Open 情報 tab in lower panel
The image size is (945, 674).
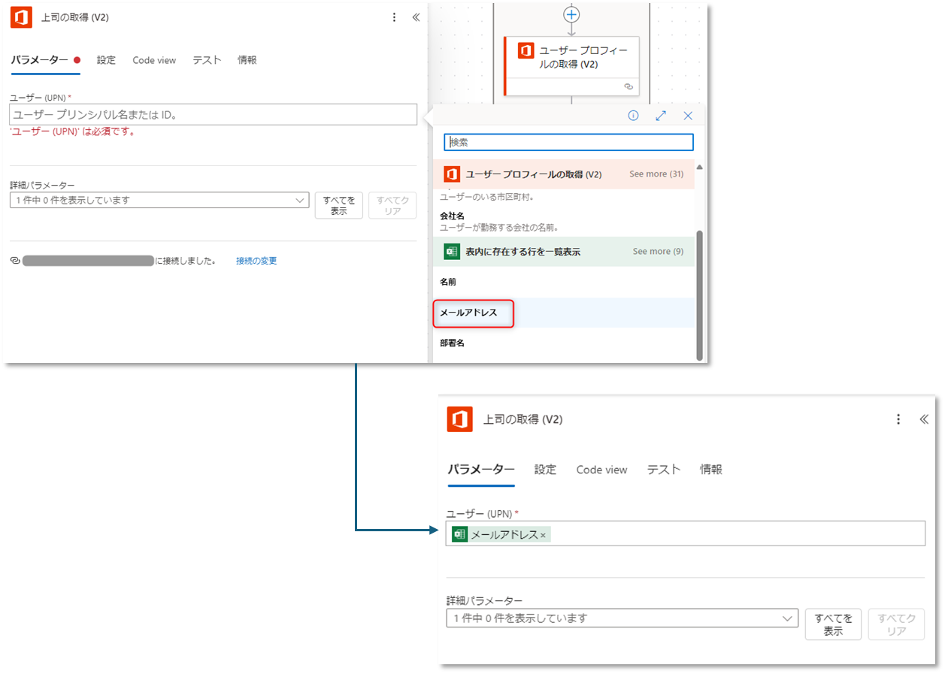tap(711, 470)
